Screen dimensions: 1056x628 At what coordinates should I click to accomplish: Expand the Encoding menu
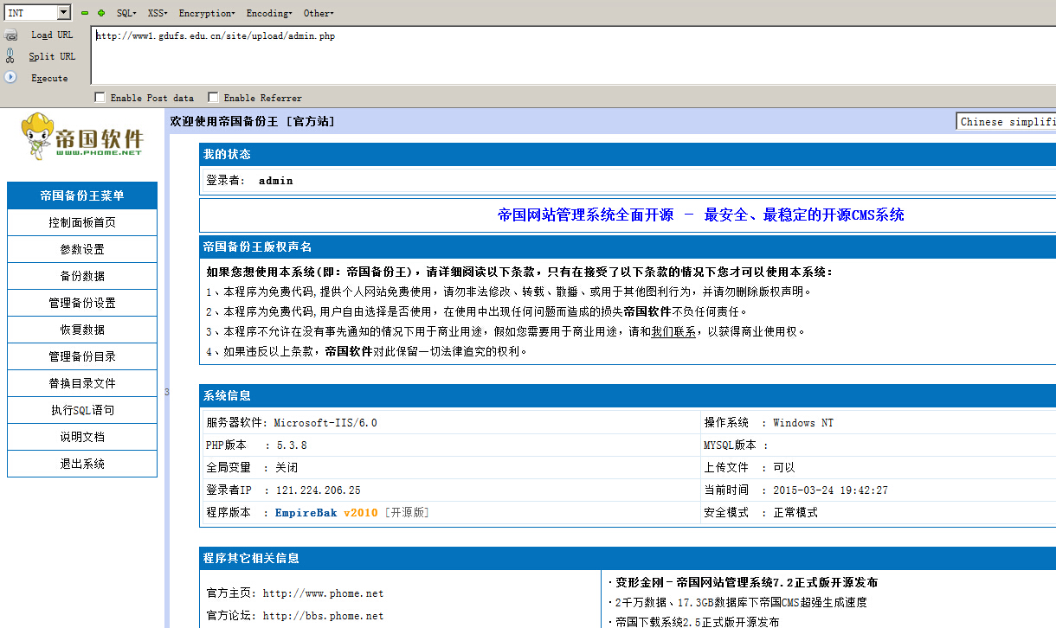(269, 13)
